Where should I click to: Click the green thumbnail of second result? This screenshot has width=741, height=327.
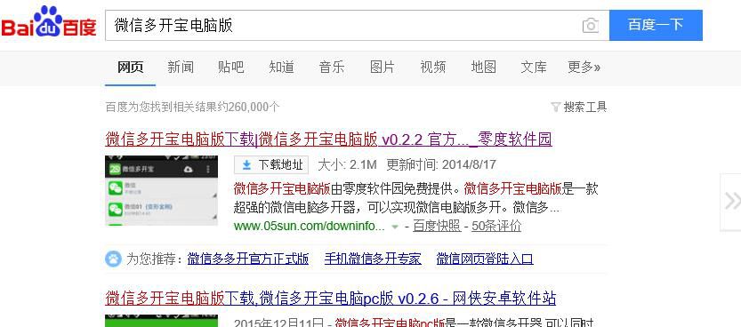[161, 321]
